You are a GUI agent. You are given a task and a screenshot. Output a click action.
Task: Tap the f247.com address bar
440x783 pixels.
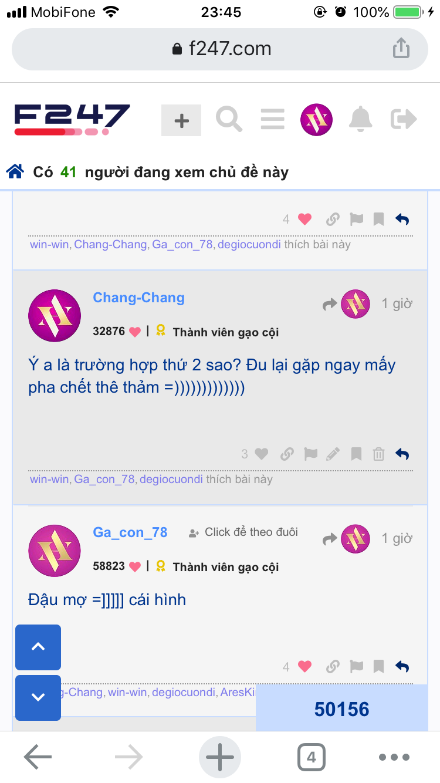pyautogui.click(x=220, y=49)
